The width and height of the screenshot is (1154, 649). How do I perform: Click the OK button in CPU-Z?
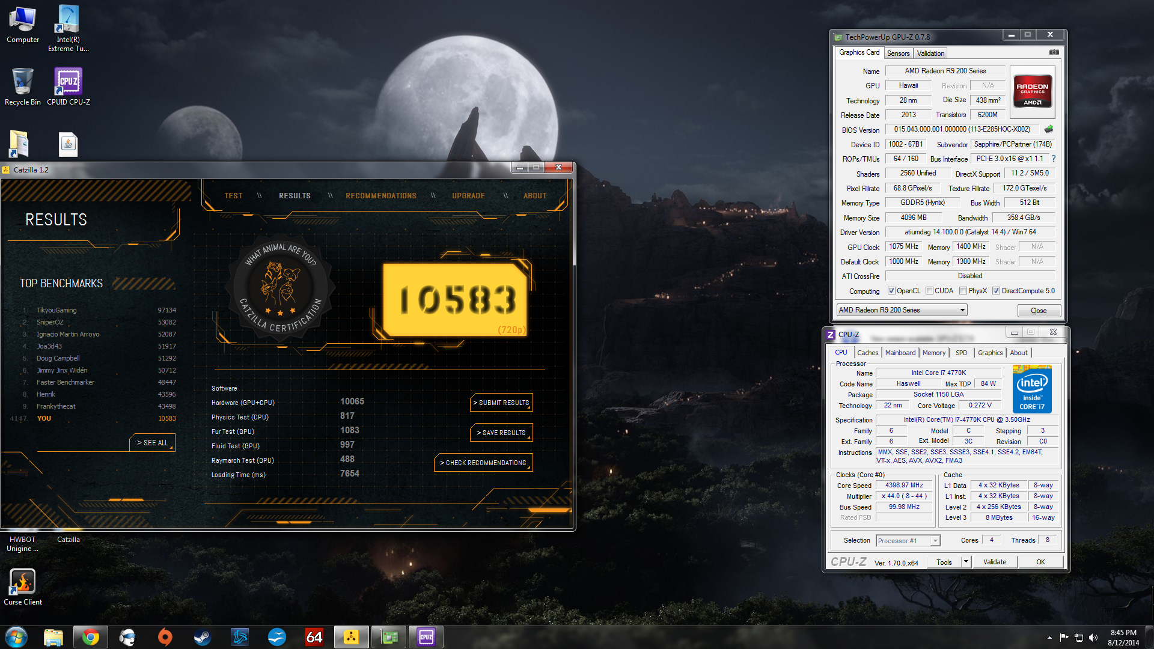(1040, 562)
